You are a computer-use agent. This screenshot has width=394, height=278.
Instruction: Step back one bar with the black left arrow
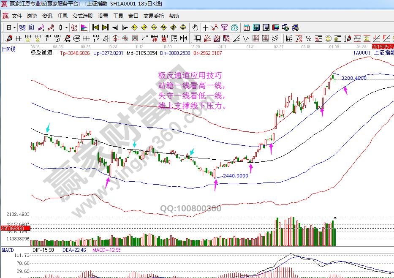(115, 27)
